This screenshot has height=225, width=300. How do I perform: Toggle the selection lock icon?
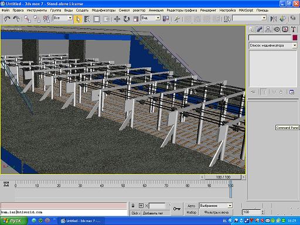pos(133,206)
